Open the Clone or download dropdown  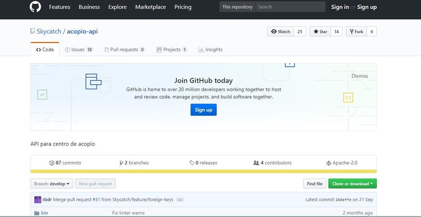tap(352, 183)
